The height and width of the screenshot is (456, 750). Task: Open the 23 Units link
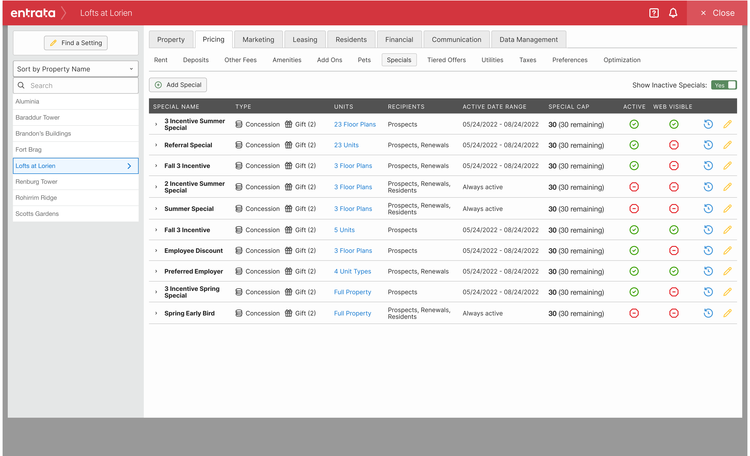click(x=346, y=145)
